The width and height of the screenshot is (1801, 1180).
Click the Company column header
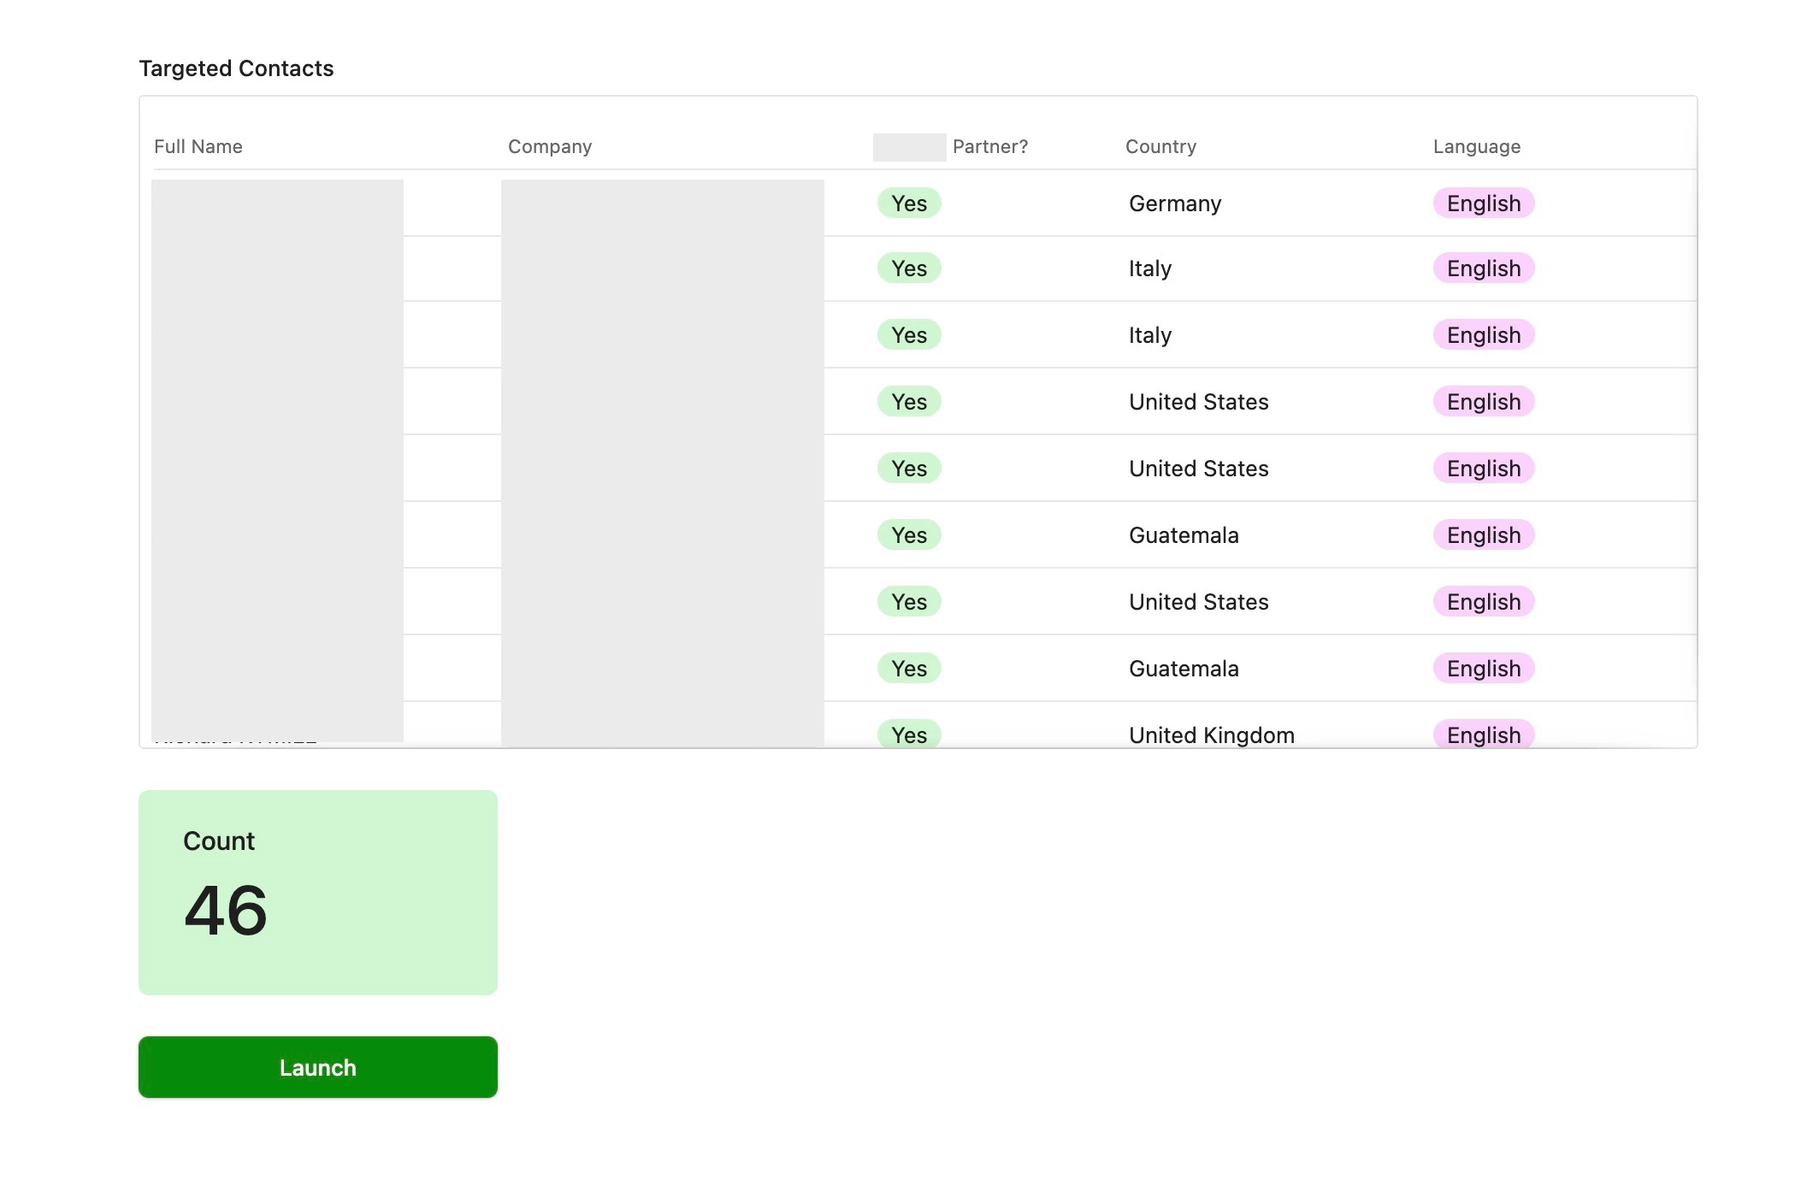click(549, 146)
